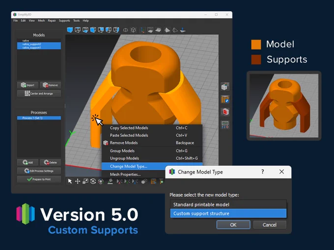Choose Change Model Type from context menu
Screen dimensions: 334x250
point(152,166)
